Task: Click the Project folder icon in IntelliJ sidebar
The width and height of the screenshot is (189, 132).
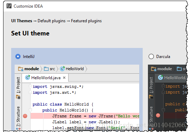Action: [x=18, y=97]
